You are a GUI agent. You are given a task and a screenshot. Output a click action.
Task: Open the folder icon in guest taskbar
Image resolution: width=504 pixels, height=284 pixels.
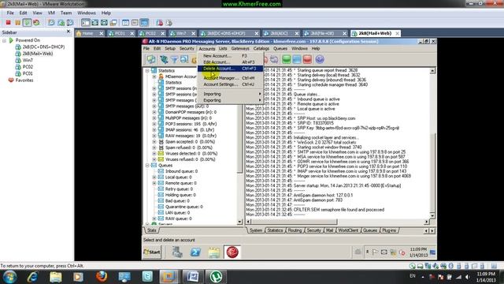(213, 252)
